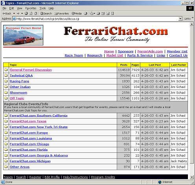Image resolution: width=195 pixels, height=185 pixels.
Task: Click inside the Address URL field
Action: [97, 19]
